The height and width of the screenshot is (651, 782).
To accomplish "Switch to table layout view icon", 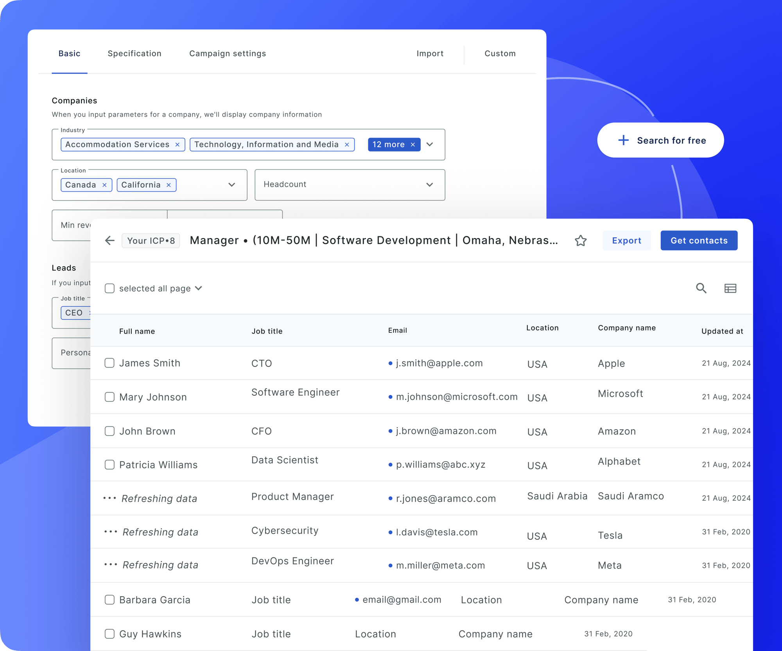I will [730, 288].
